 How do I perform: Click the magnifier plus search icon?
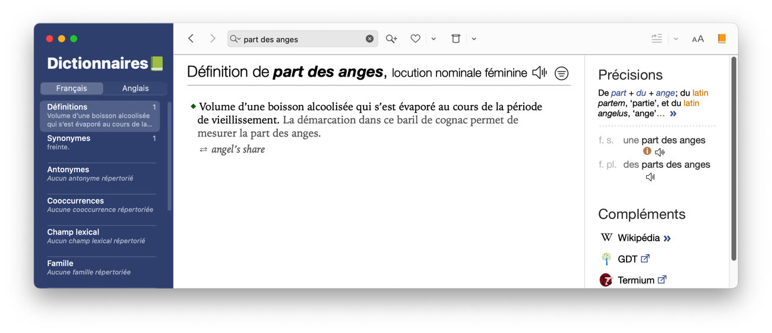(x=391, y=39)
